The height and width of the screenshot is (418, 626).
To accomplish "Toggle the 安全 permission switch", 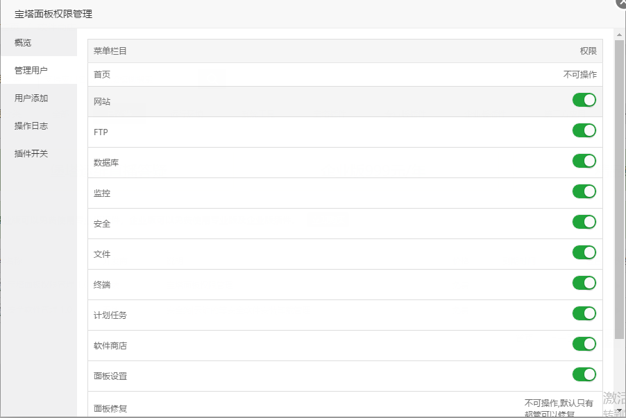I will click(584, 223).
